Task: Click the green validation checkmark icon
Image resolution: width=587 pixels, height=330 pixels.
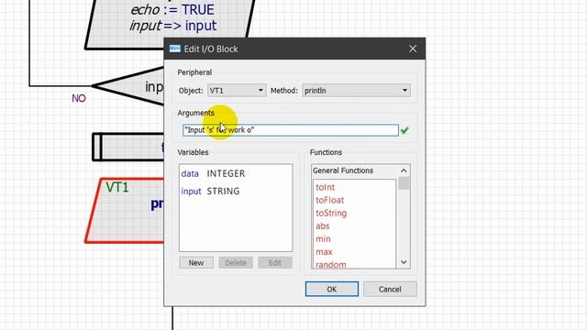Action: (404, 130)
